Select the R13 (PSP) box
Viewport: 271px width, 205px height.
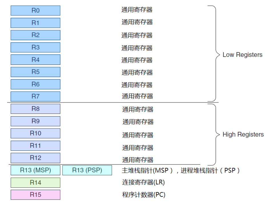tap(87, 170)
